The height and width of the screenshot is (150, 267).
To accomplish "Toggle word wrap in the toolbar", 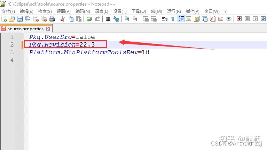I will click(x=165, y=19).
